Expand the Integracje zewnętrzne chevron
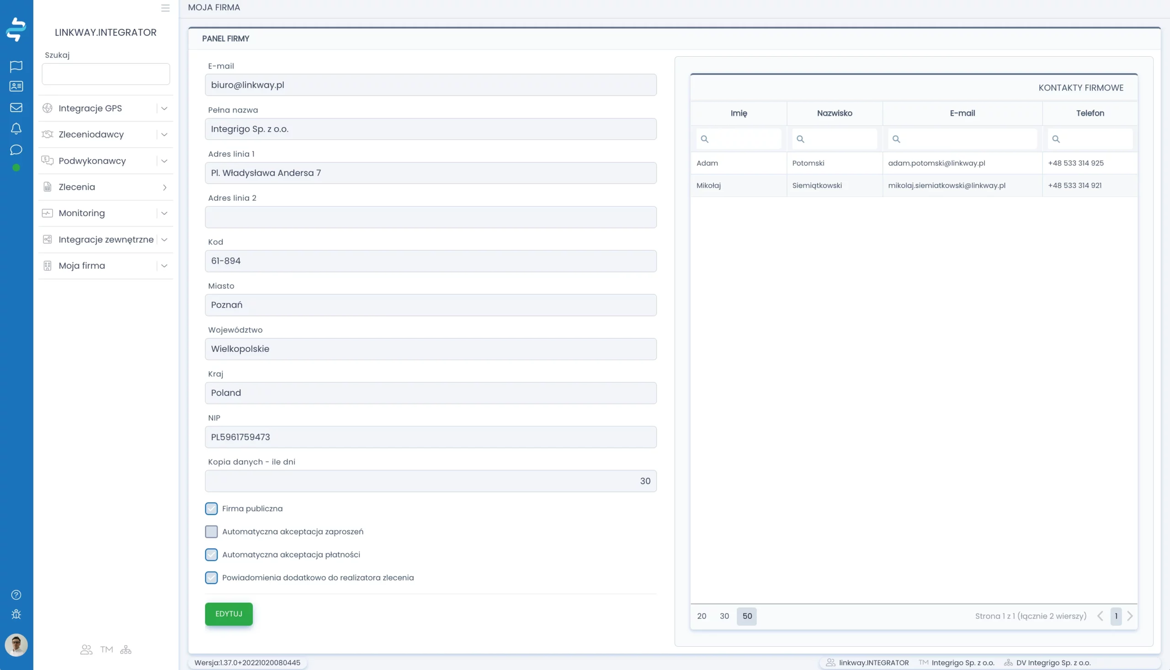Screen dimensions: 1170x670 click(164, 239)
